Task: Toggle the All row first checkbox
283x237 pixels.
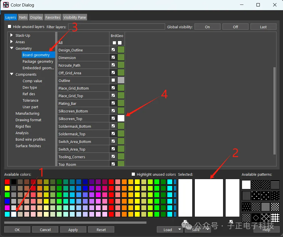Action: (x=114, y=43)
